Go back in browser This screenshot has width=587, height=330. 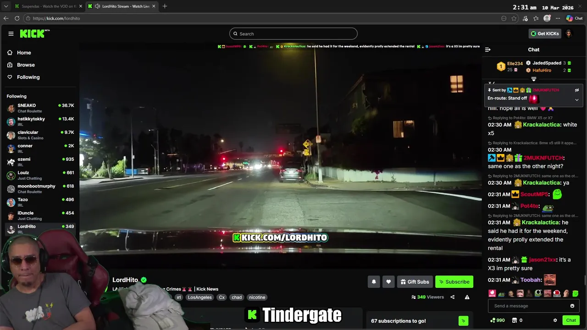point(6,18)
